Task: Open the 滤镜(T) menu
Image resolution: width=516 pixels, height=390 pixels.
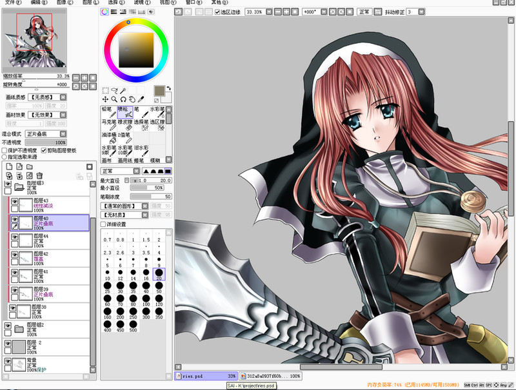Action: tap(142, 3)
